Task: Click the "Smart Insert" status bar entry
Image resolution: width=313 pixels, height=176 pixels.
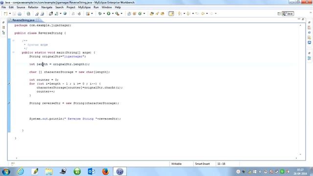Action: pos(202,164)
